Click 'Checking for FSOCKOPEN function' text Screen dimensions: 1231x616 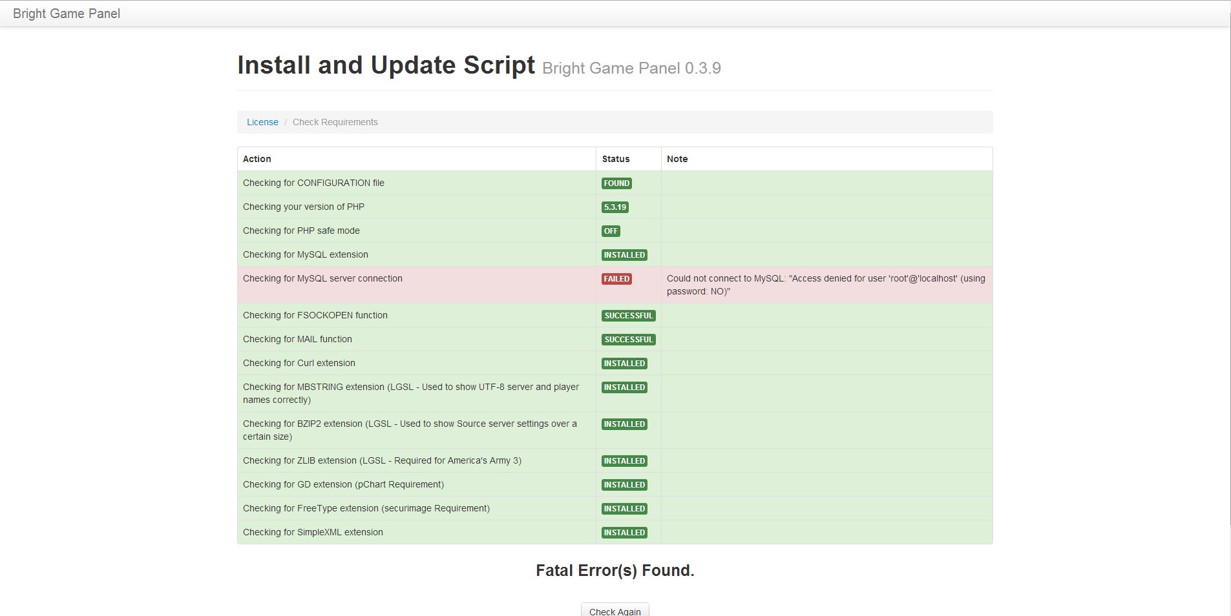[315, 315]
